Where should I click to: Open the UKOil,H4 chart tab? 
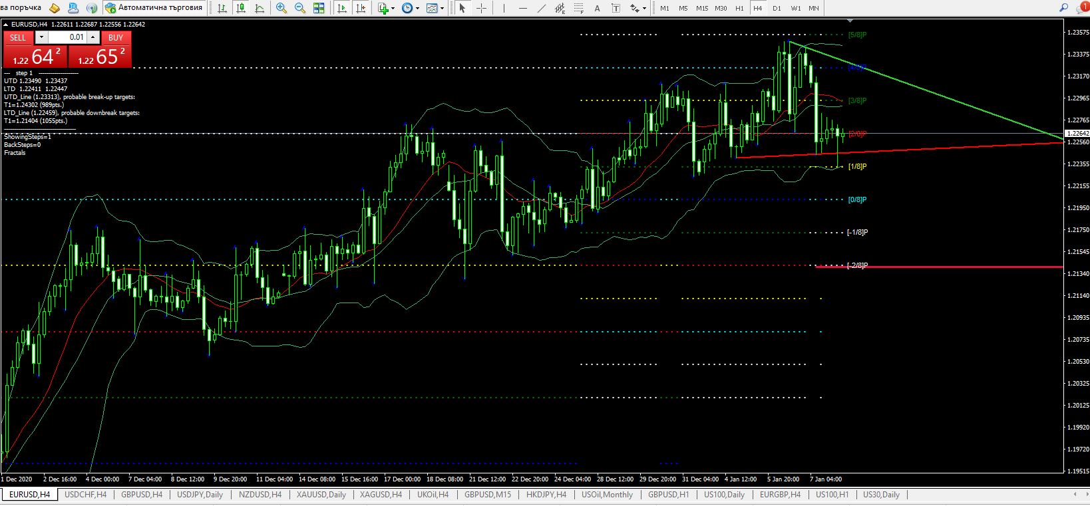click(433, 495)
